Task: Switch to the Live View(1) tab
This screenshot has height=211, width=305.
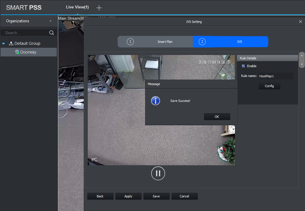Action: (77, 7)
